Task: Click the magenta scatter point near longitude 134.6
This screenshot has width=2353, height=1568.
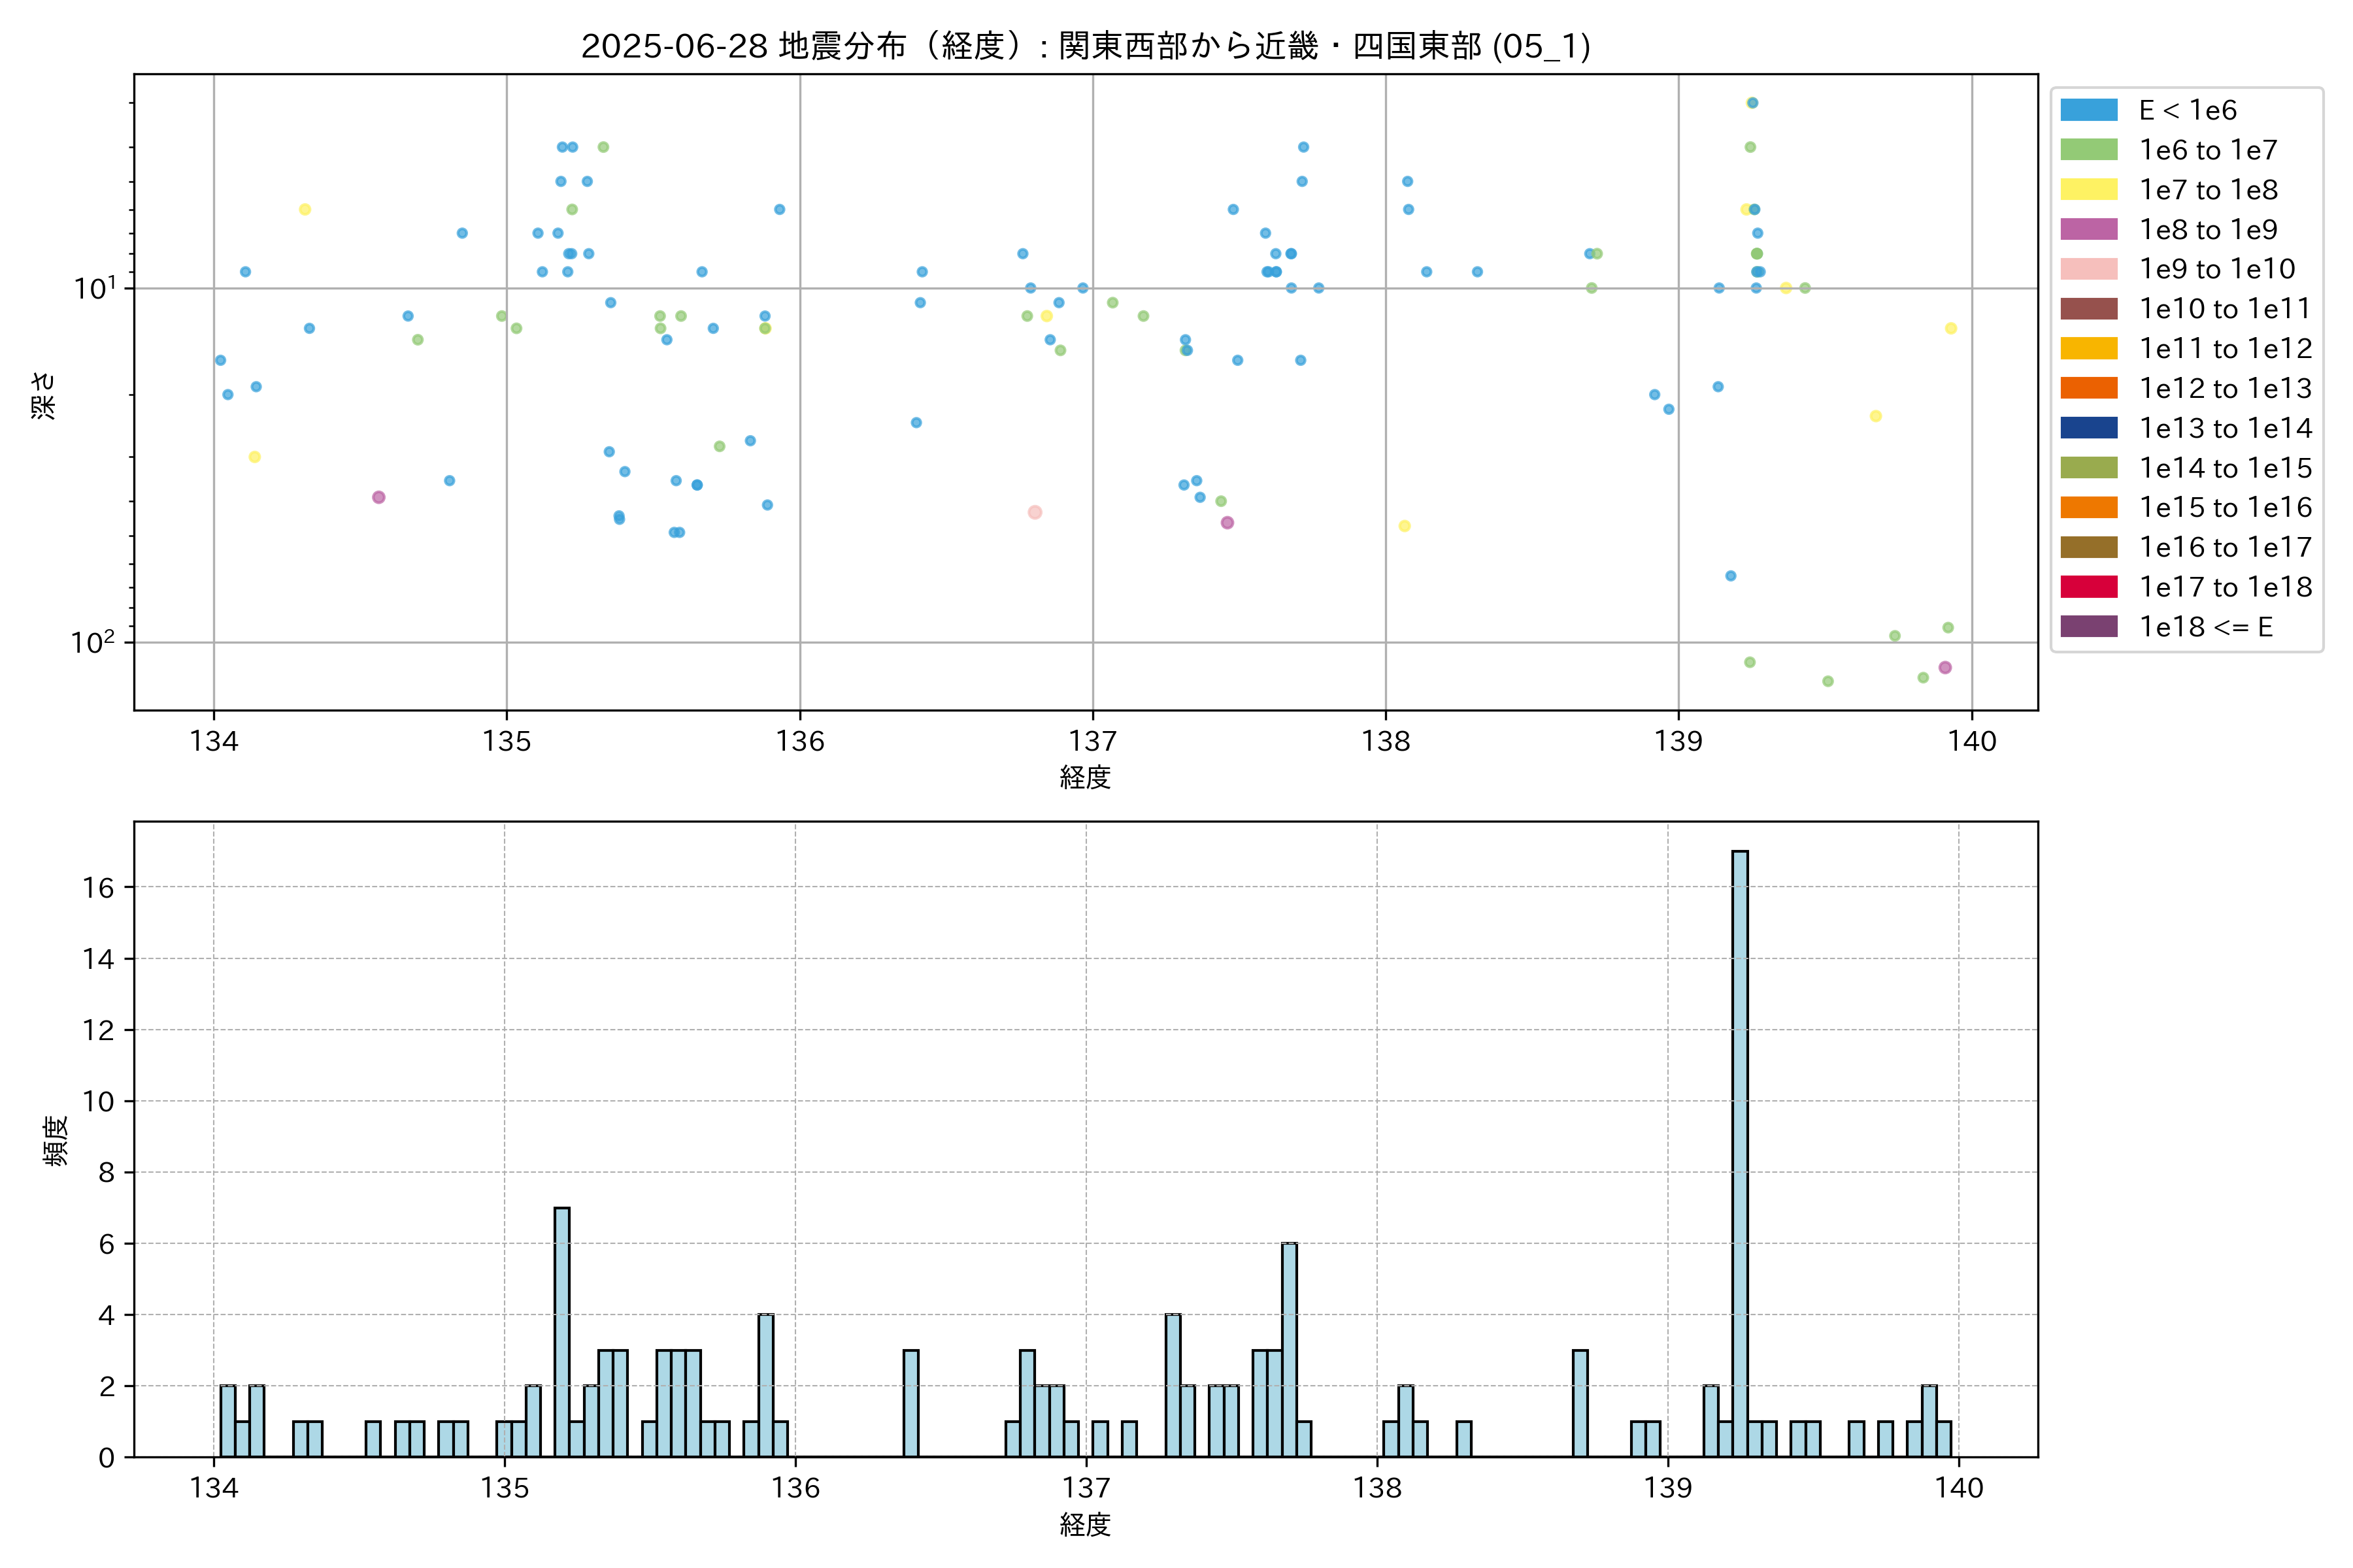Action: click(378, 497)
